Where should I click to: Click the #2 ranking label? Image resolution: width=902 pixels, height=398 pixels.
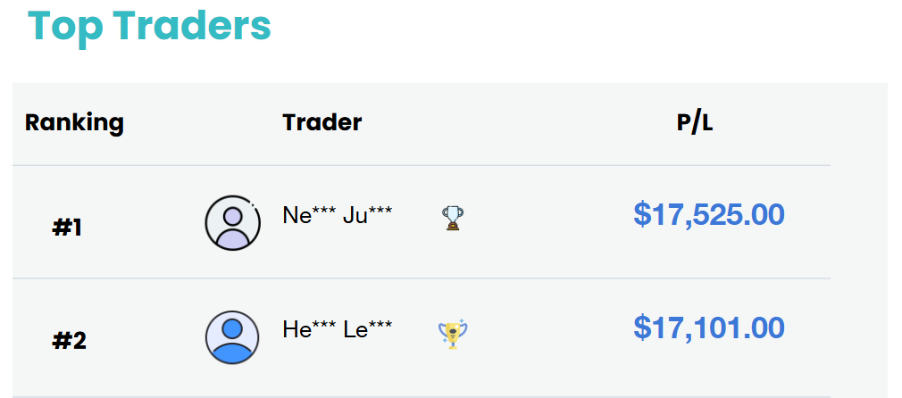[x=69, y=341]
